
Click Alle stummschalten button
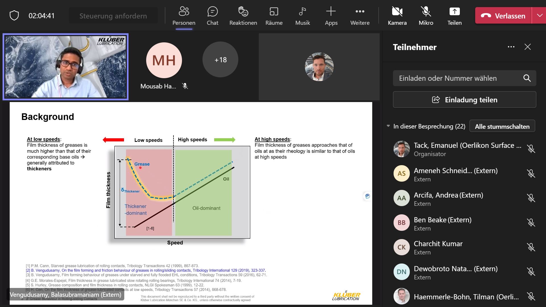[502, 126]
